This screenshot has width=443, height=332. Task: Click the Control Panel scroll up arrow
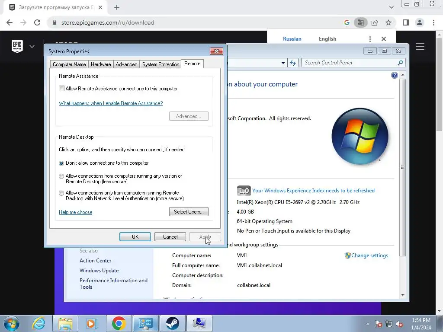tap(403, 75)
